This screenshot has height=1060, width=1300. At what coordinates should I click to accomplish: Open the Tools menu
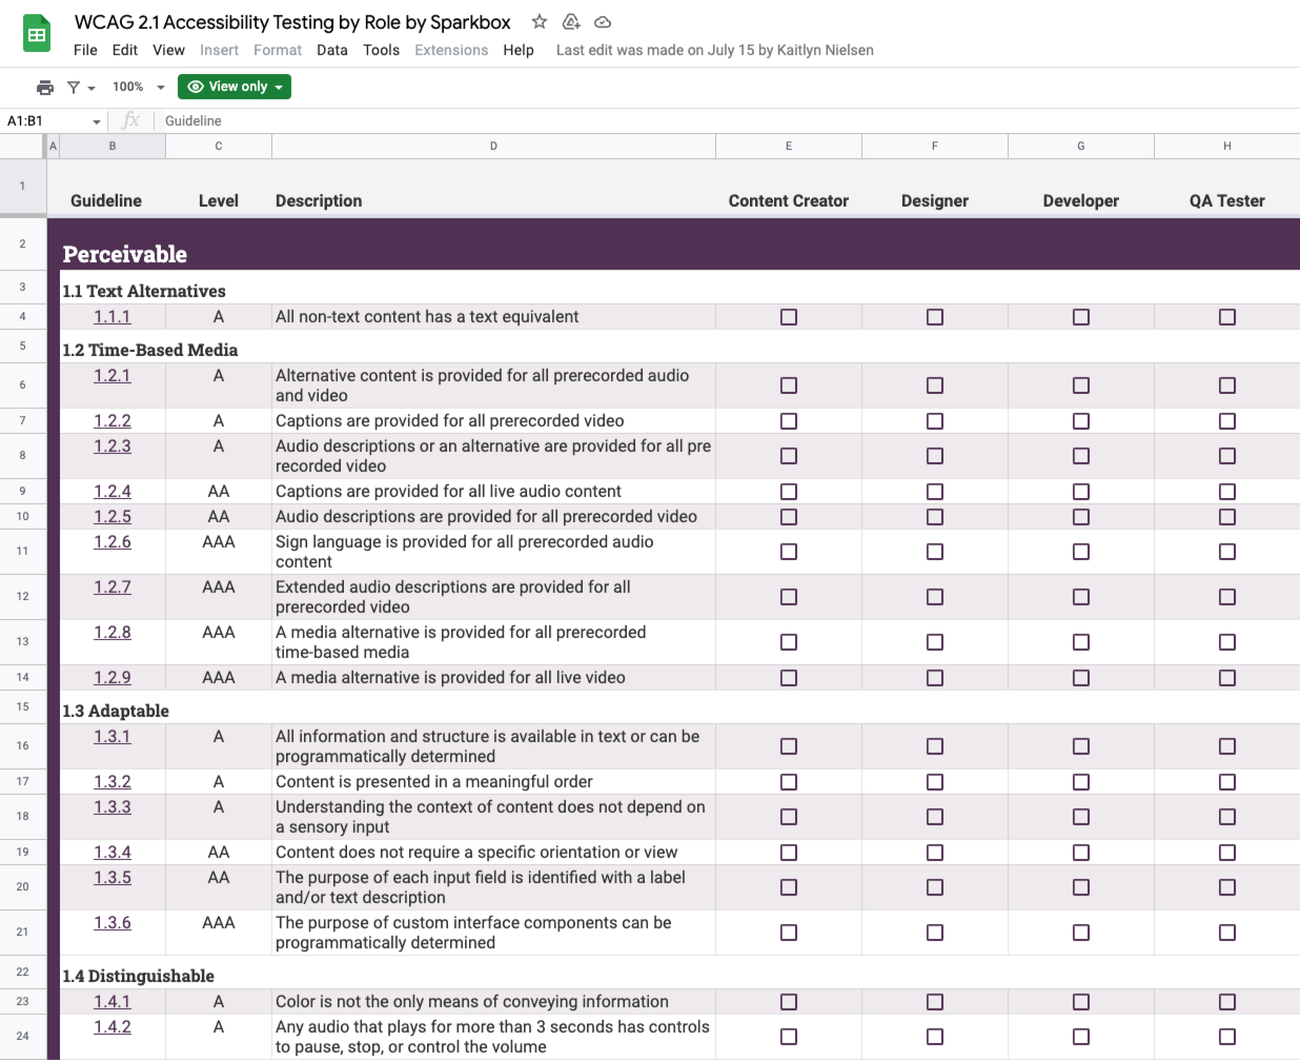381,50
